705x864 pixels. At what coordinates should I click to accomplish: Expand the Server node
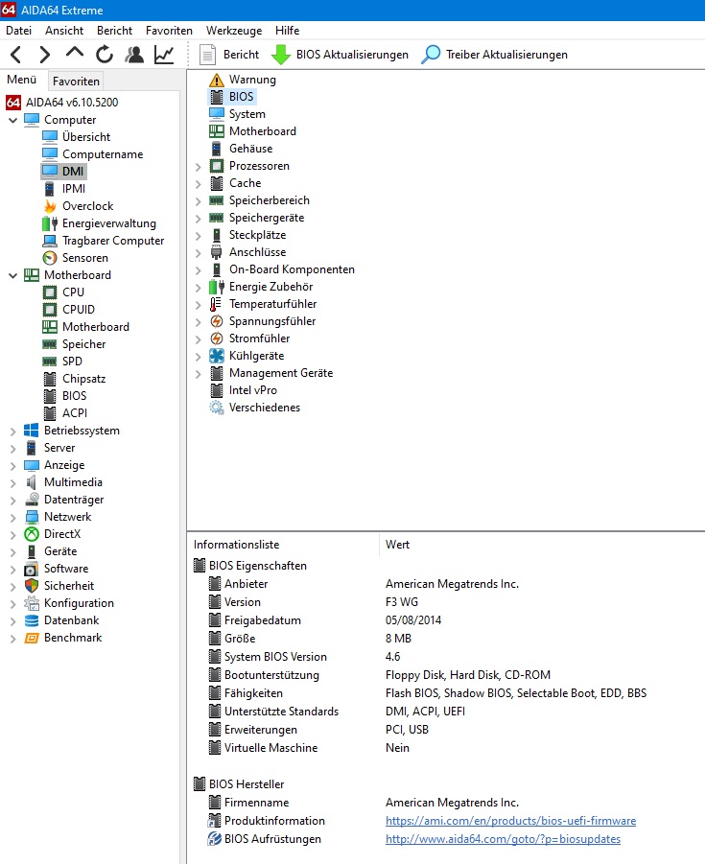[x=12, y=449]
